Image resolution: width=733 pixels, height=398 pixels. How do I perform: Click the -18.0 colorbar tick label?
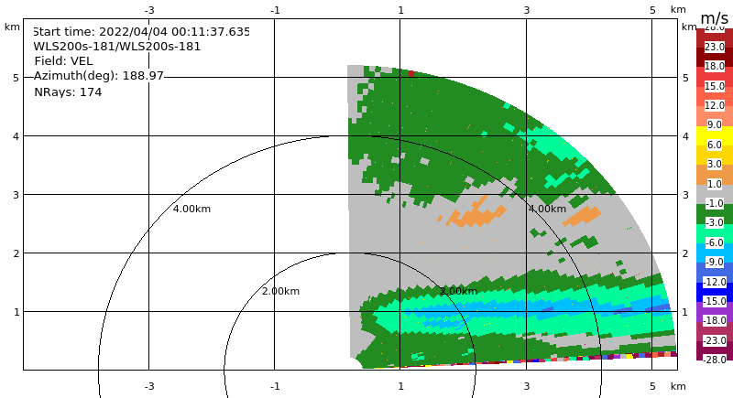coord(715,320)
